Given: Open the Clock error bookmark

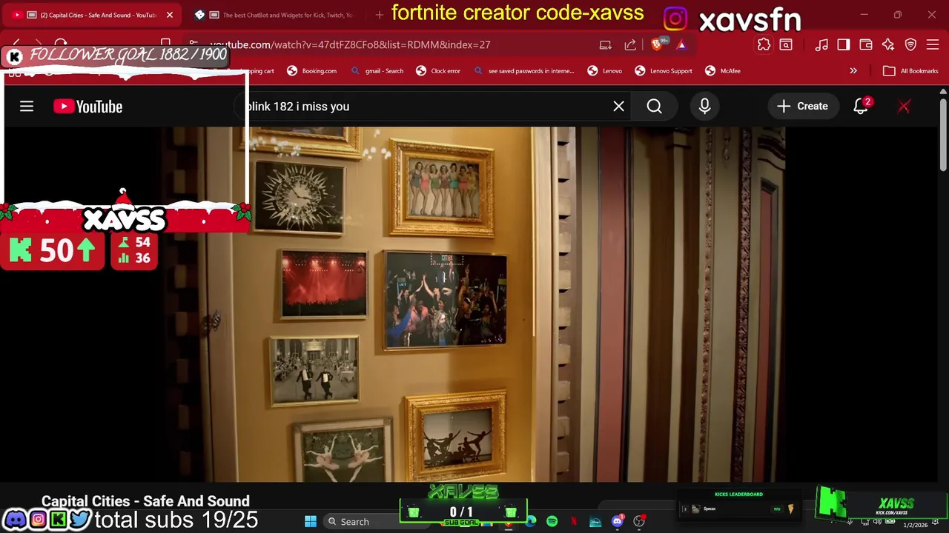Looking at the screenshot, I should pyautogui.click(x=438, y=71).
